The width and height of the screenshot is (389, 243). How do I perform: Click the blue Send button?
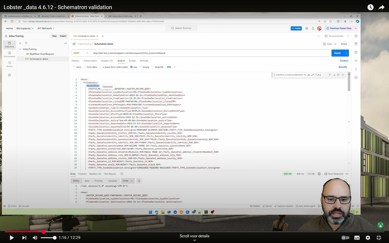[x=338, y=53]
